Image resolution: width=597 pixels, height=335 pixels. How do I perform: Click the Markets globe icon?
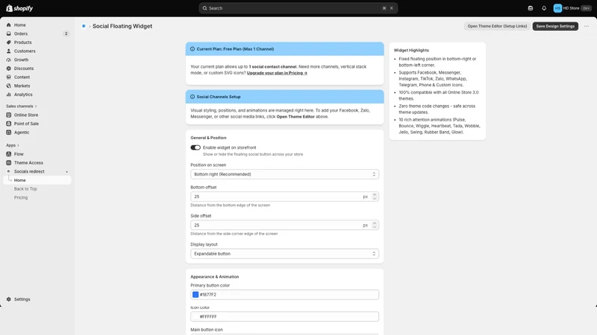[9, 86]
